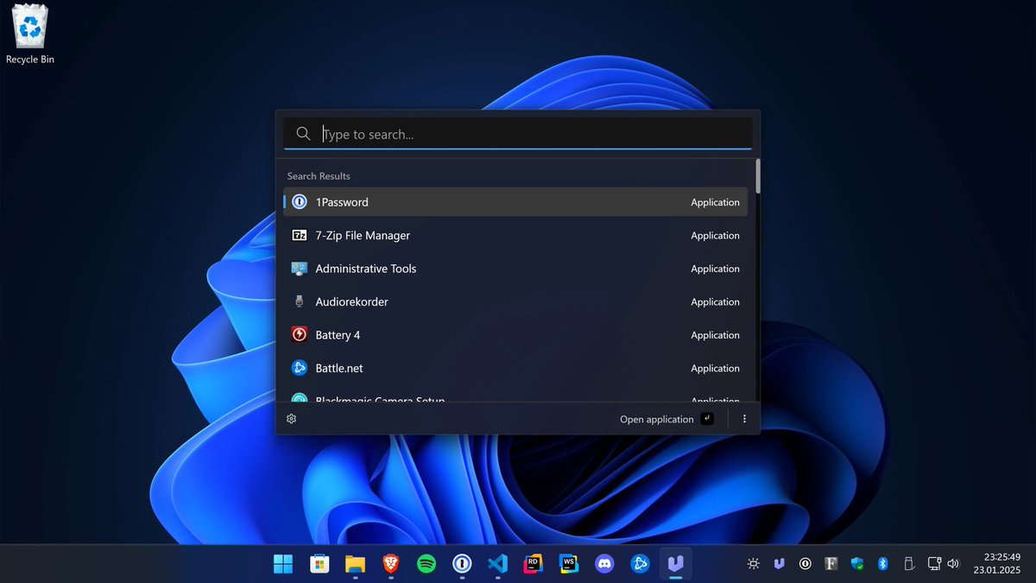Click the active purple launcher taskbar icon
Image resolution: width=1036 pixels, height=583 pixels.
(675, 564)
